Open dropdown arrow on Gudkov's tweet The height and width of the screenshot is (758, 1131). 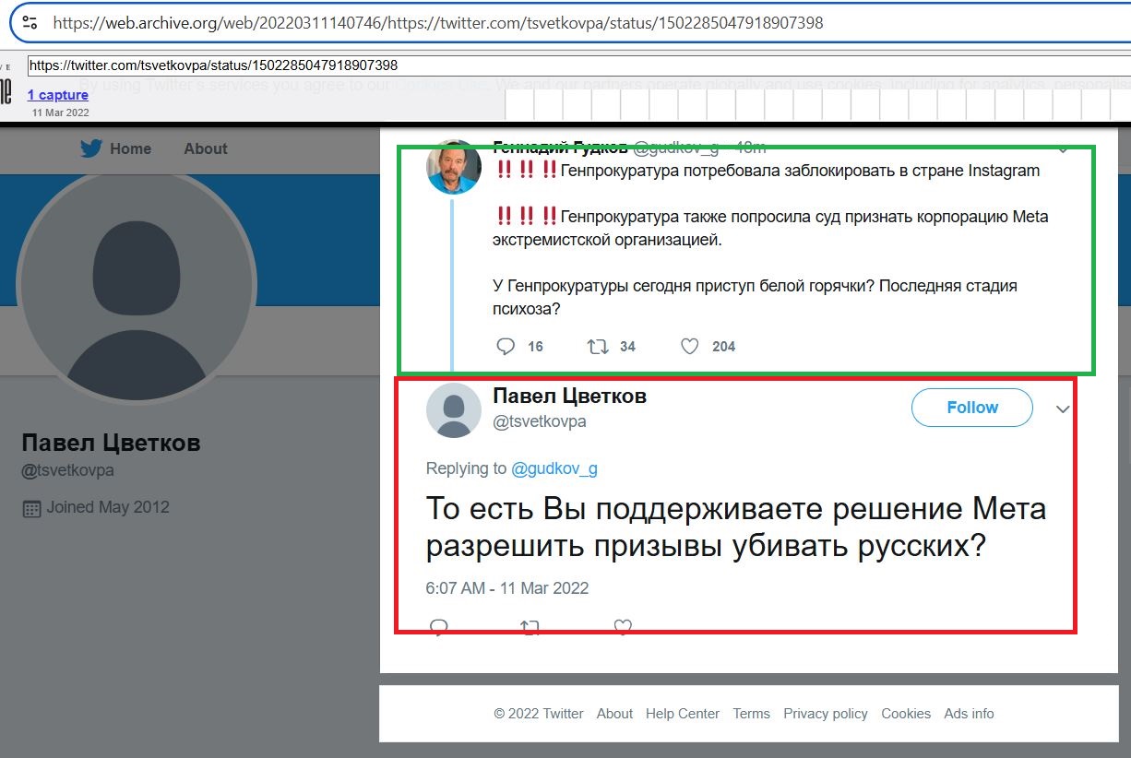1063,149
